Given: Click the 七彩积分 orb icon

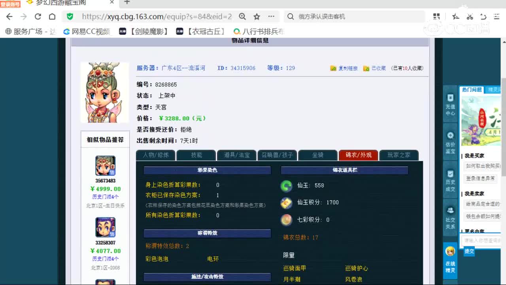Looking at the screenshot, I should [286, 220].
